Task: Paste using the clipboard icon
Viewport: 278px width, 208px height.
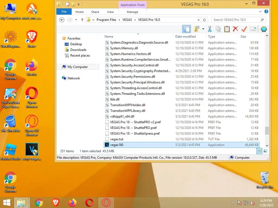Action: (227, 29)
